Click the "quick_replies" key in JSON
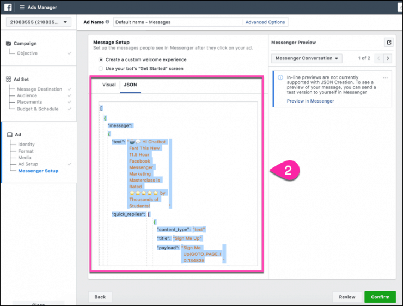This screenshot has width=403, height=306. click(x=128, y=214)
